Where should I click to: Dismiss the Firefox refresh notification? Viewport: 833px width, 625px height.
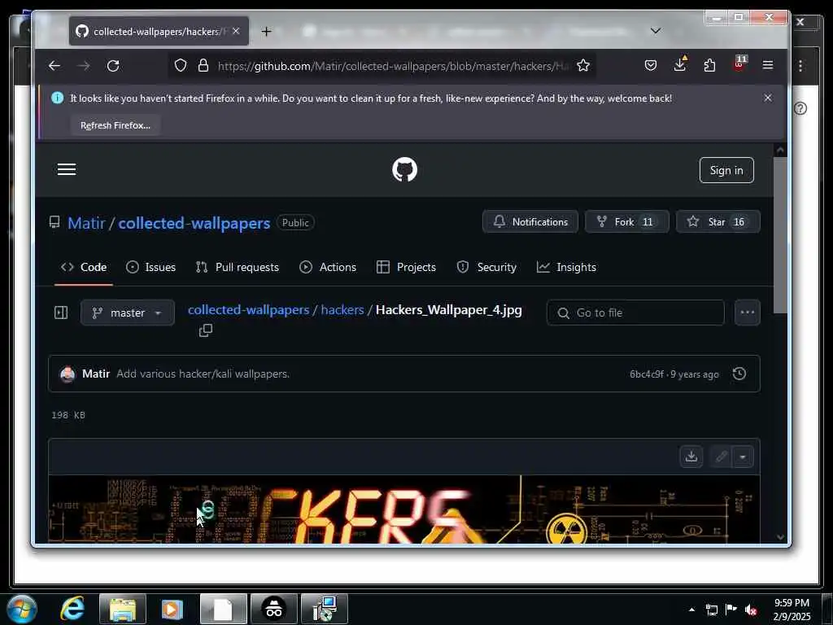768,98
